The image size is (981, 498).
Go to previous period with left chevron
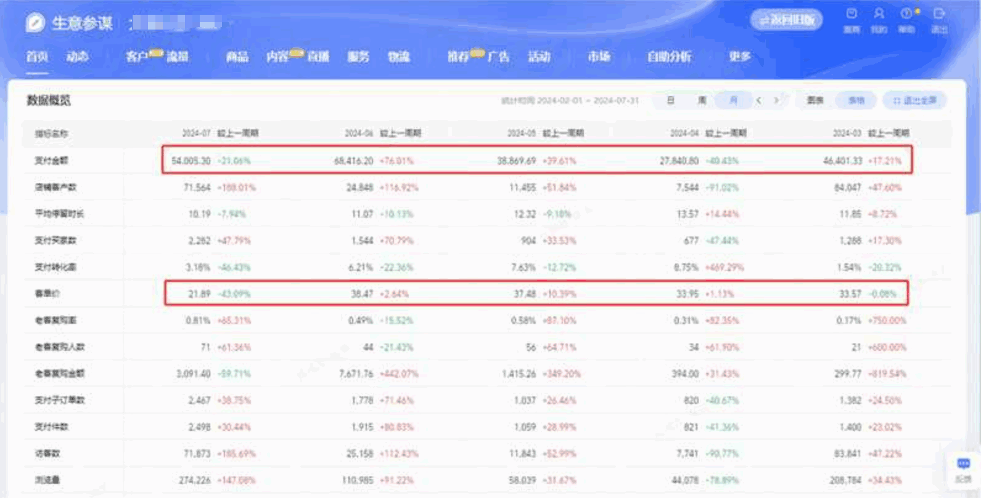pos(759,100)
